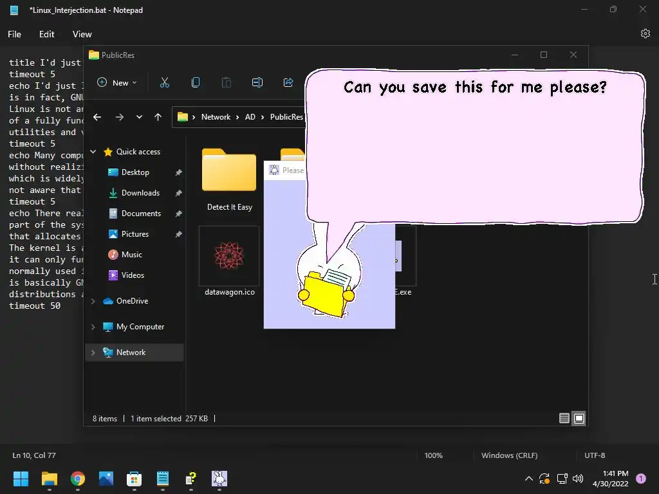Click the Explorer forward arrow
This screenshot has width=659, height=494.
pos(119,117)
